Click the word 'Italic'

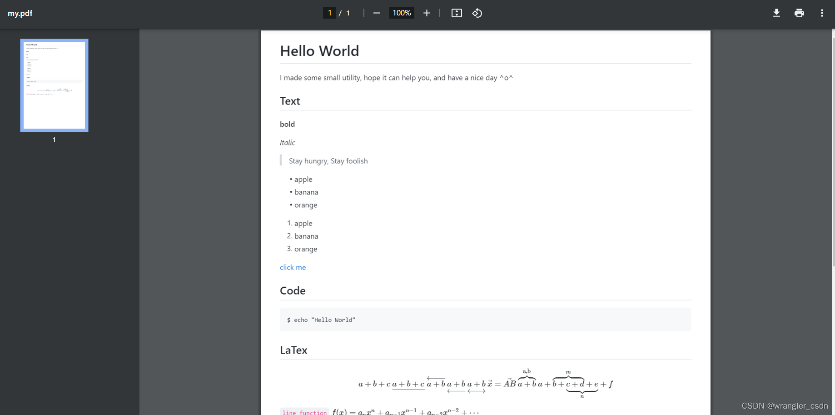[287, 143]
